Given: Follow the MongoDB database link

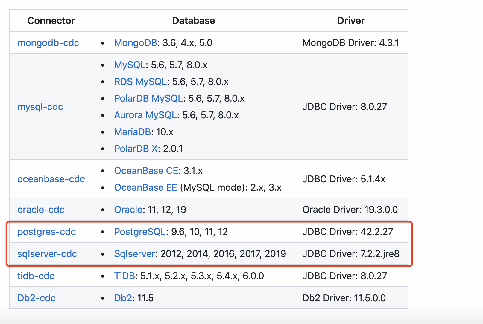Looking at the screenshot, I should pyautogui.click(x=136, y=43).
